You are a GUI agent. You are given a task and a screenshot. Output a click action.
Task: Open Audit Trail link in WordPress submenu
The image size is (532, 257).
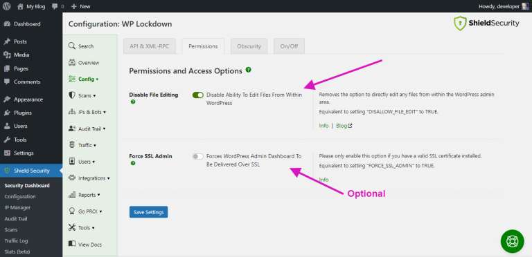click(16, 219)
